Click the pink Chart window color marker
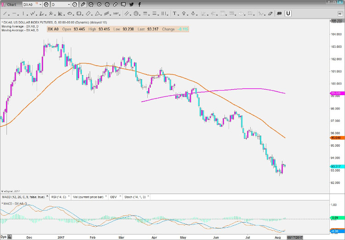The height and width of the screenshot is (240, 345). [2, 5]
